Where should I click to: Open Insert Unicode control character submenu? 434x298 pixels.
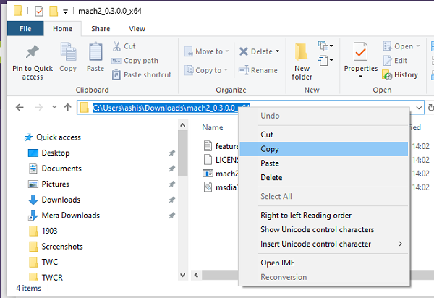tap(324, 244)
